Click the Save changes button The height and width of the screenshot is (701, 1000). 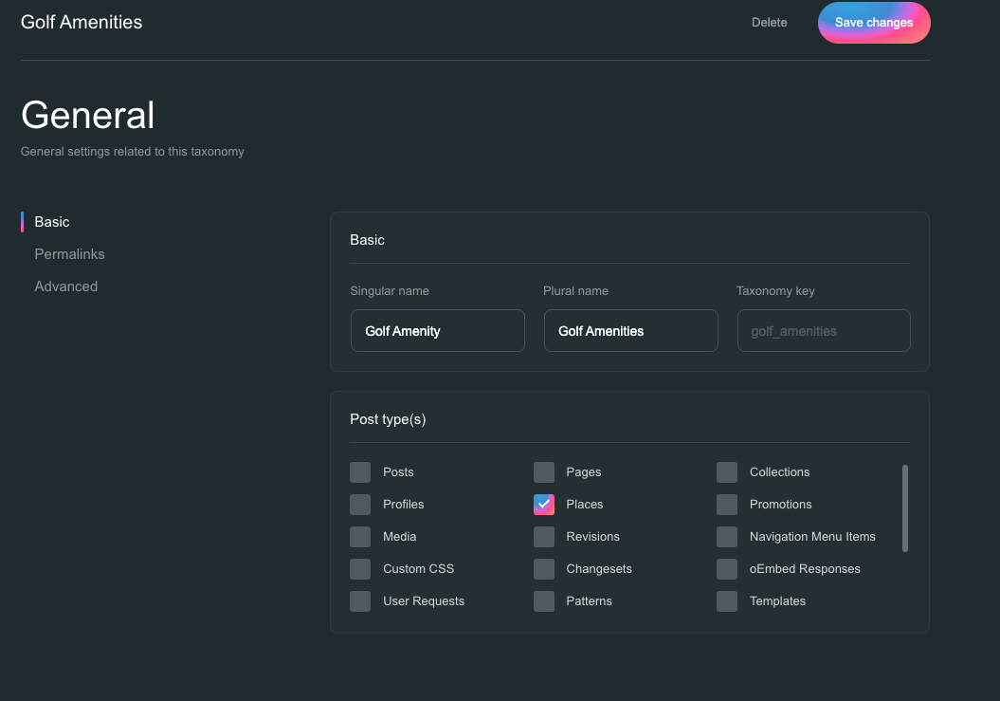[873, 23]
